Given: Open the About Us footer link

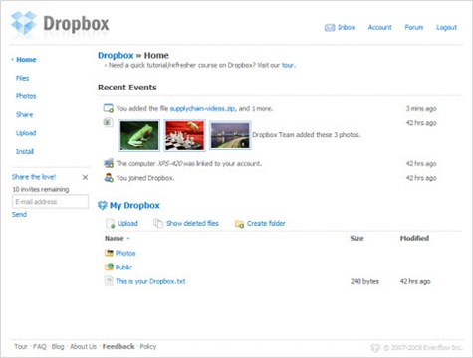Looking at the screenshot, I should point(83,346).
